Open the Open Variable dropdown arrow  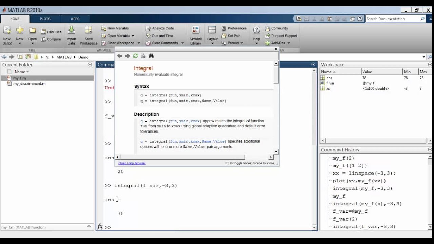[x=133, y=36]
